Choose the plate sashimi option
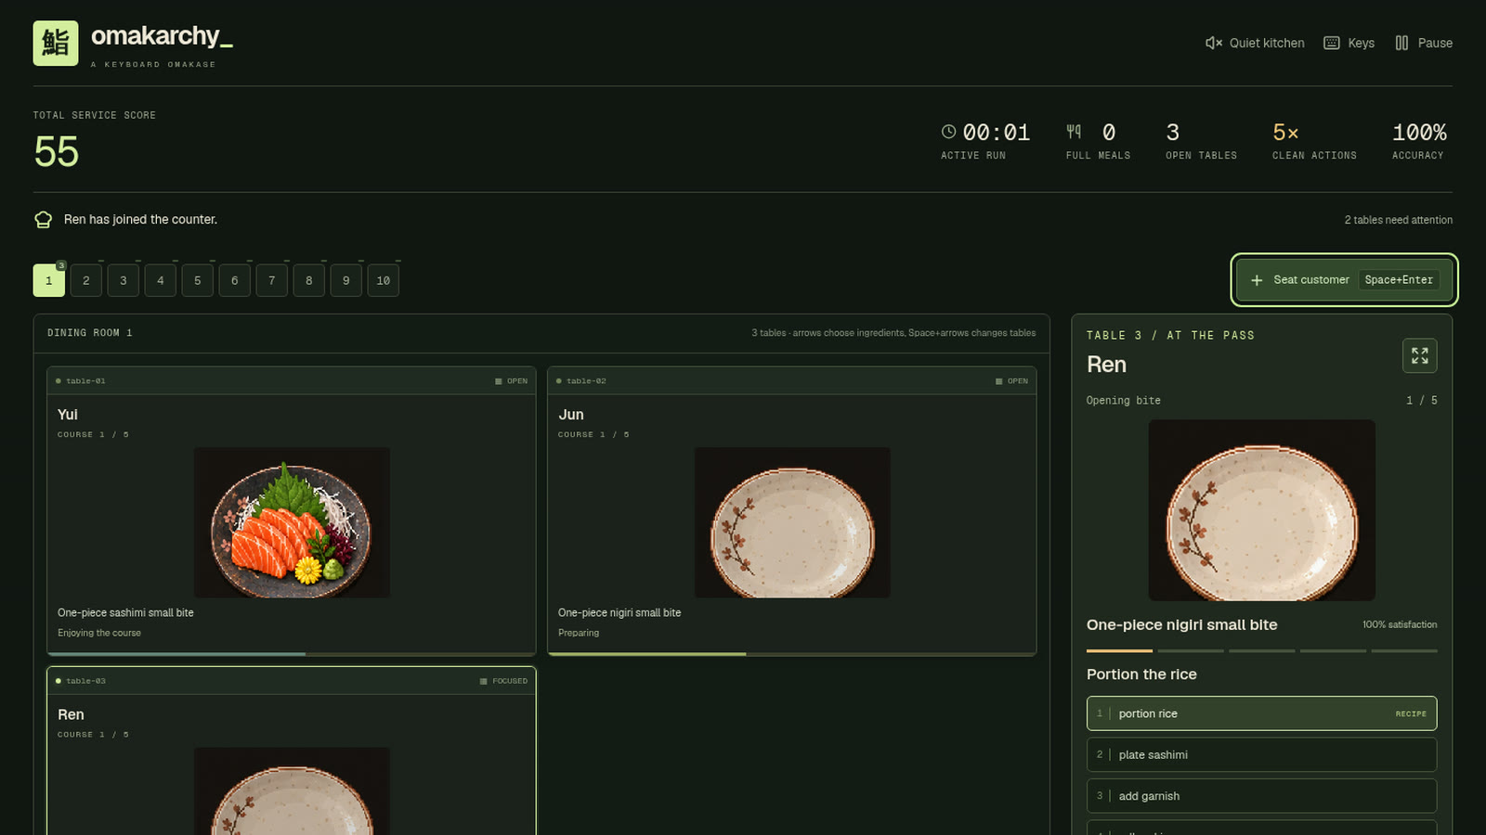 pyautogui.click(x=1261, y=754)
